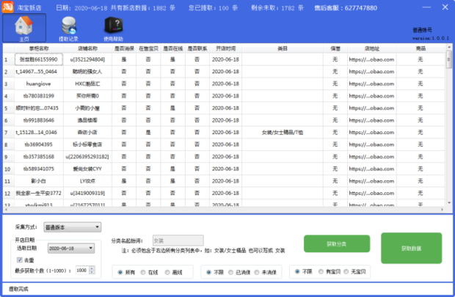Select the 在线 radio button

pyautogui.click(x=143, y=272)
